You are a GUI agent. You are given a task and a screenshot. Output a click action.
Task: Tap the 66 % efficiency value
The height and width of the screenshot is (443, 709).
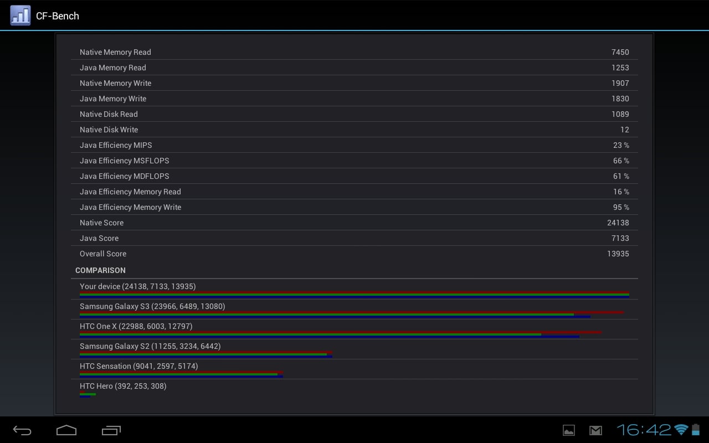click(x=621, y=161)
